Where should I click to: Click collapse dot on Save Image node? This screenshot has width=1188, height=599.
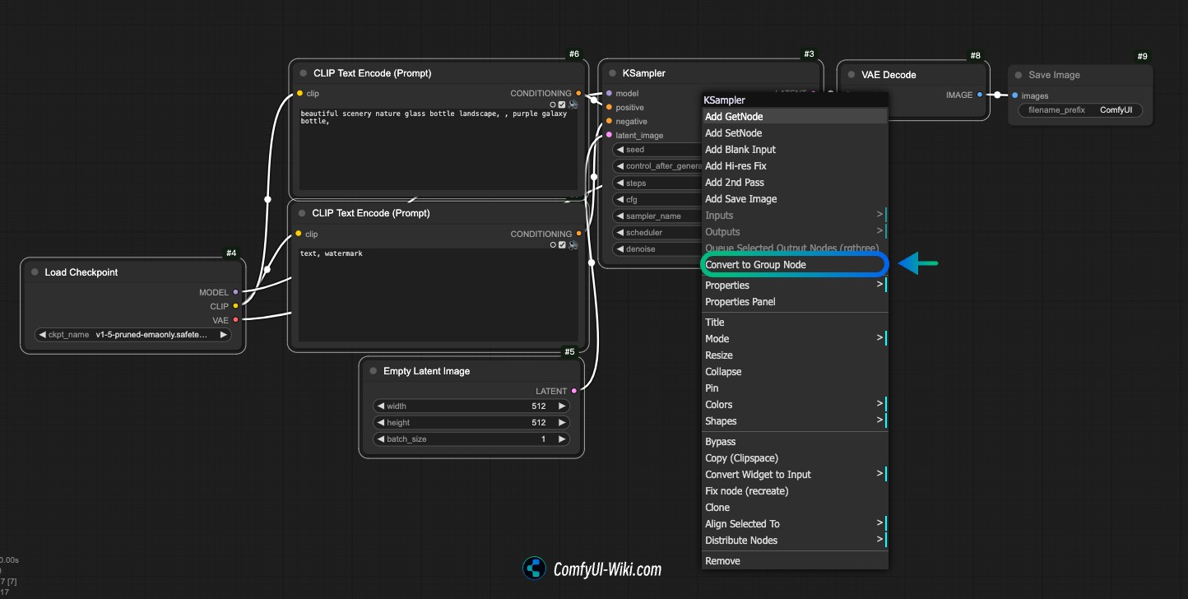[x=1019, y=75]
